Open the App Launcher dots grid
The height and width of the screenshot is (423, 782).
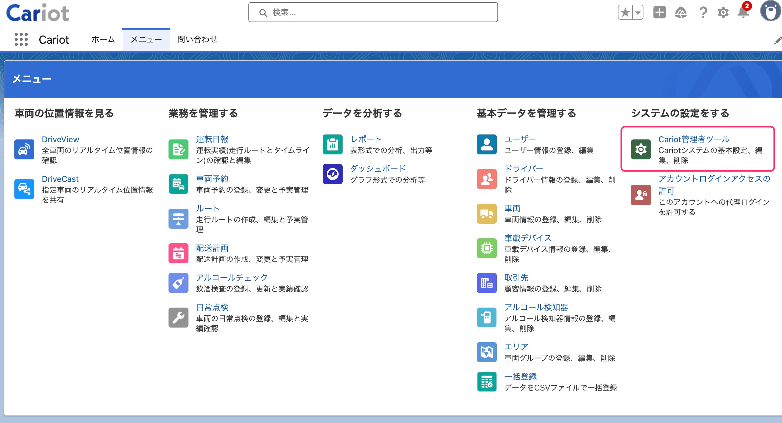pyautogui.click(x=21, y=40)
